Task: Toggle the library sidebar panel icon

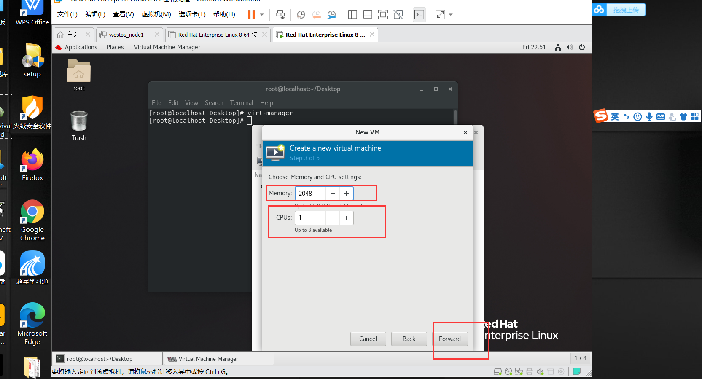Action: point(352,15)
